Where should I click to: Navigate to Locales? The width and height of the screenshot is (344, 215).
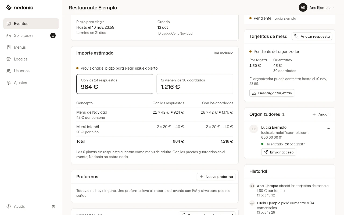(31, 59)
